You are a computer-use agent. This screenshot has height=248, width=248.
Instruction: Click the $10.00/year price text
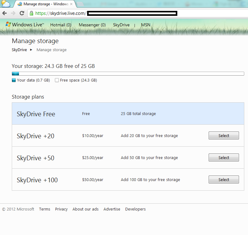pyautogui.click(x=93, y=136)
